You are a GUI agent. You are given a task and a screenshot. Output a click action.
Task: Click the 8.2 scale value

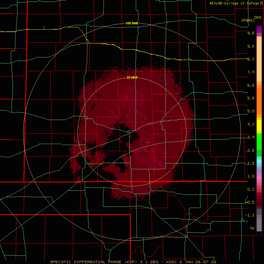pos(251,59)
